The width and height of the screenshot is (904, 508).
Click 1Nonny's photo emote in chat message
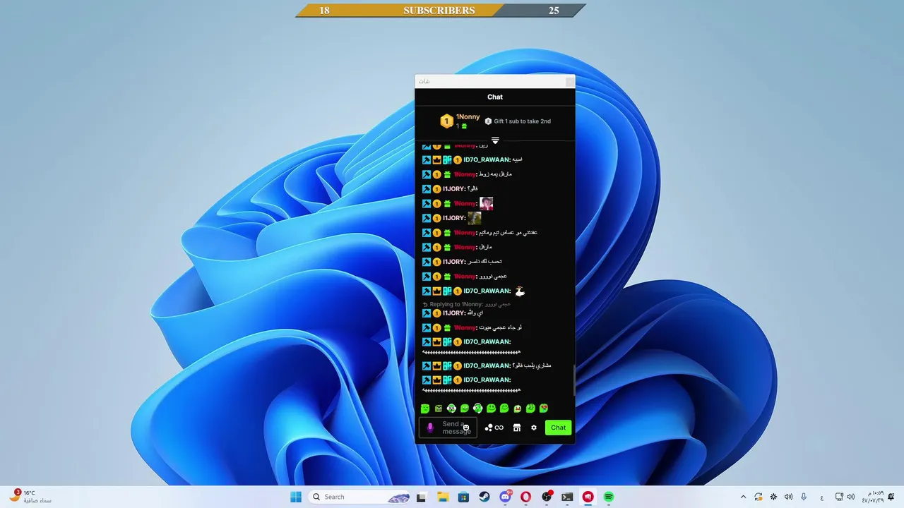(x=486, y=203)
